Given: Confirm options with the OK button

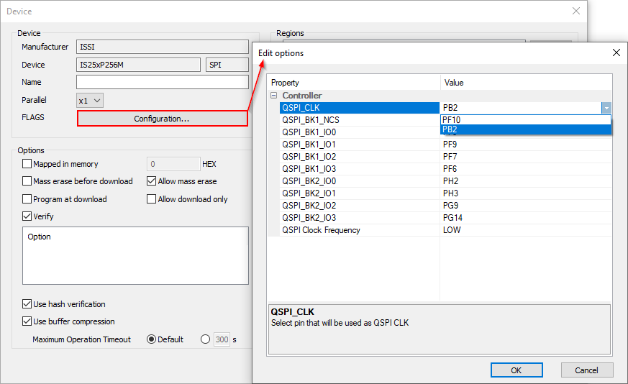Looking at the screenshot, I should click(x=516, y=370).
